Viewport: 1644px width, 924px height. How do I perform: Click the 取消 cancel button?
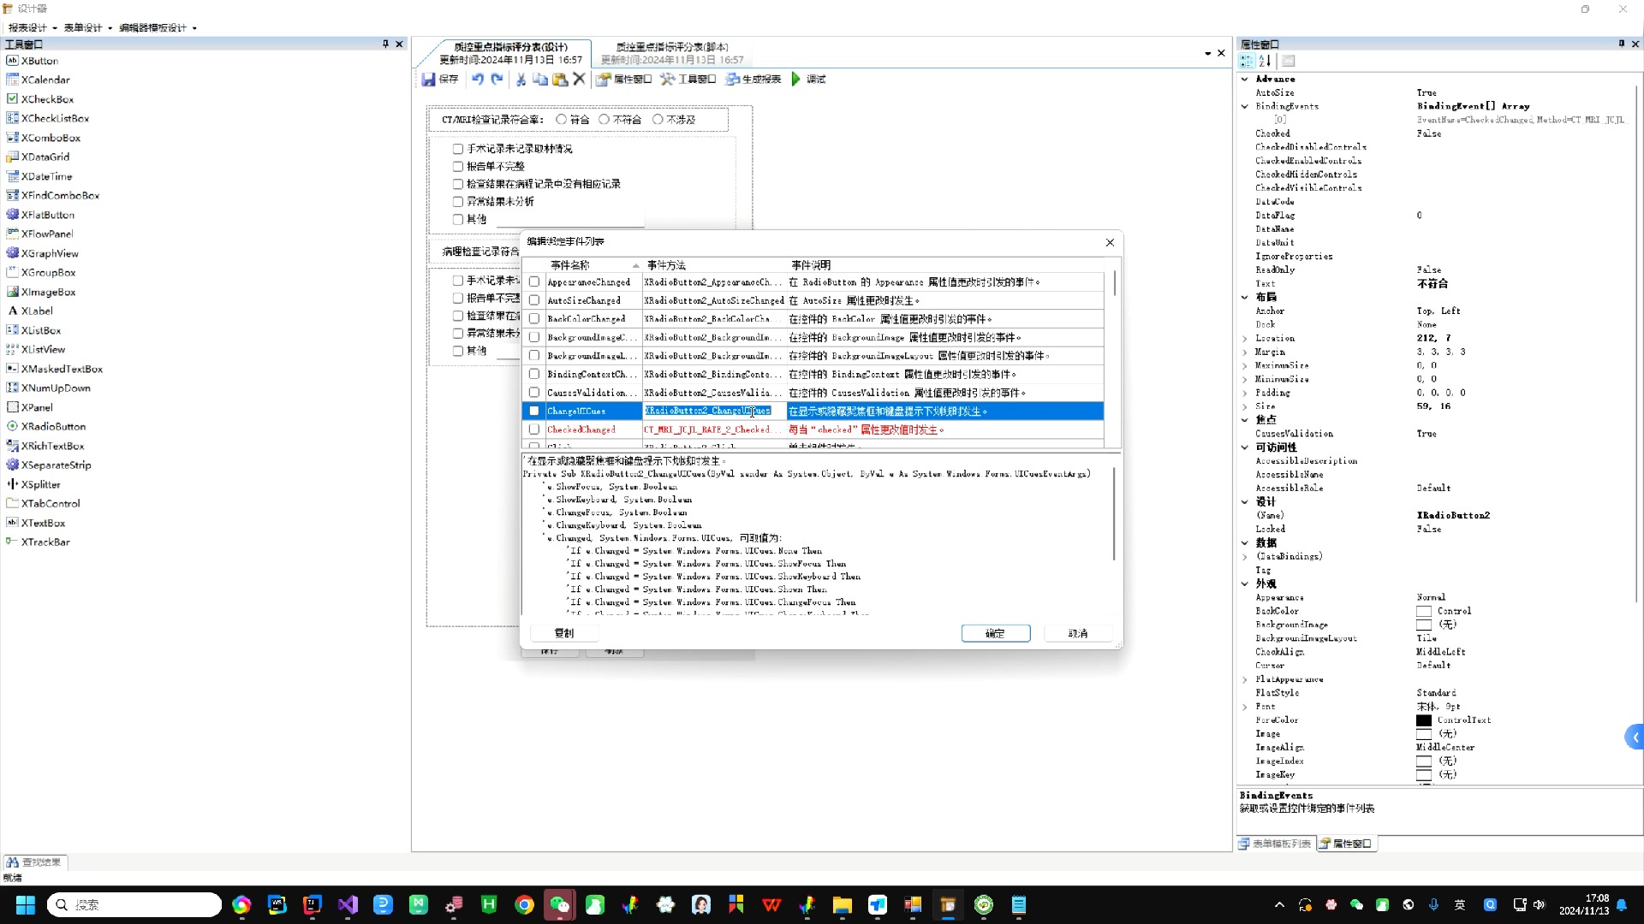point(1077,631)
